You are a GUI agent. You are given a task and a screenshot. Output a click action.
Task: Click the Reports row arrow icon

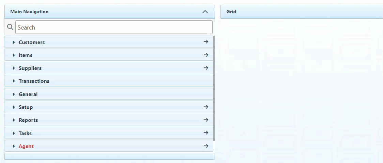[x=206, y=120]
